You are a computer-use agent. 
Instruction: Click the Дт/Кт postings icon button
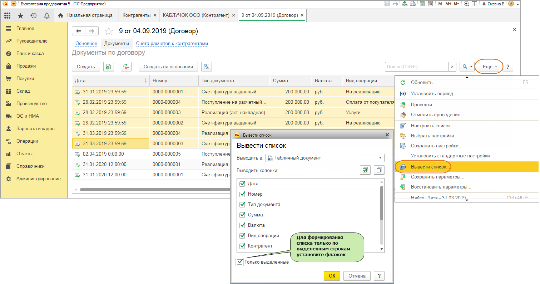coord(127,67)
